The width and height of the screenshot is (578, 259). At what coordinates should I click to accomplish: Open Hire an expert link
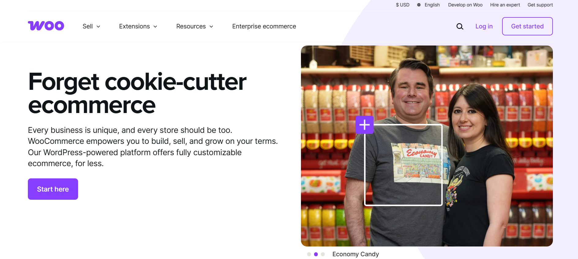point(505,5)
